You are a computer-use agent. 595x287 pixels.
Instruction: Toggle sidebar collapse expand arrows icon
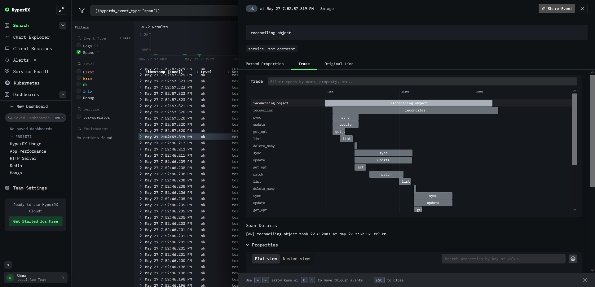[61, 10]
